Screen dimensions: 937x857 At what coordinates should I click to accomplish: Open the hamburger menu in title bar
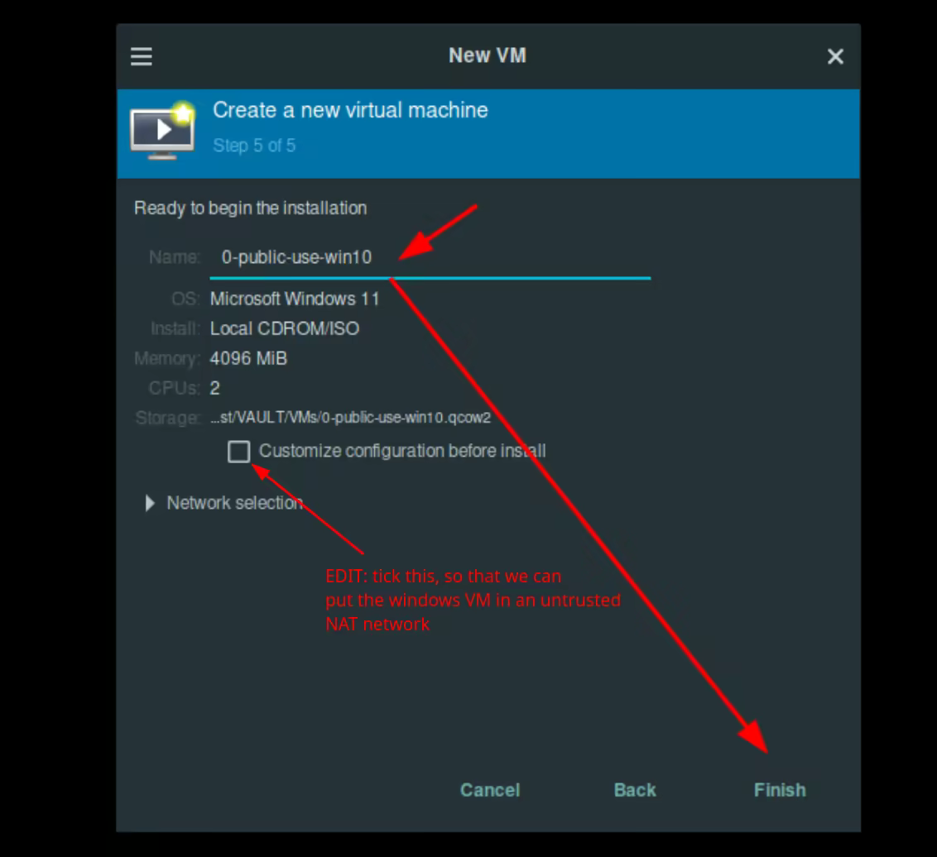[142, 56]
